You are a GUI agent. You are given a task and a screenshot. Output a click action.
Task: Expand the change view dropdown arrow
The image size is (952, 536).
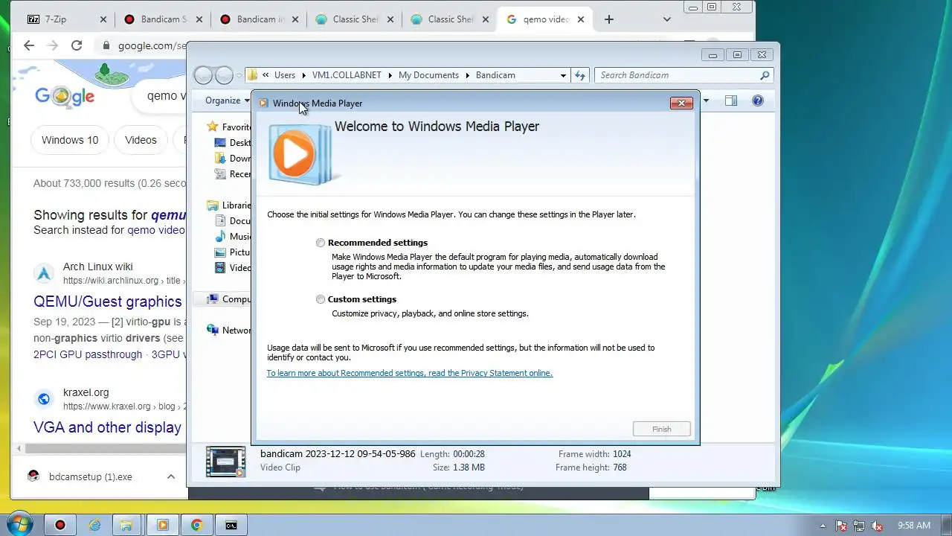click(x=706, y=100)
